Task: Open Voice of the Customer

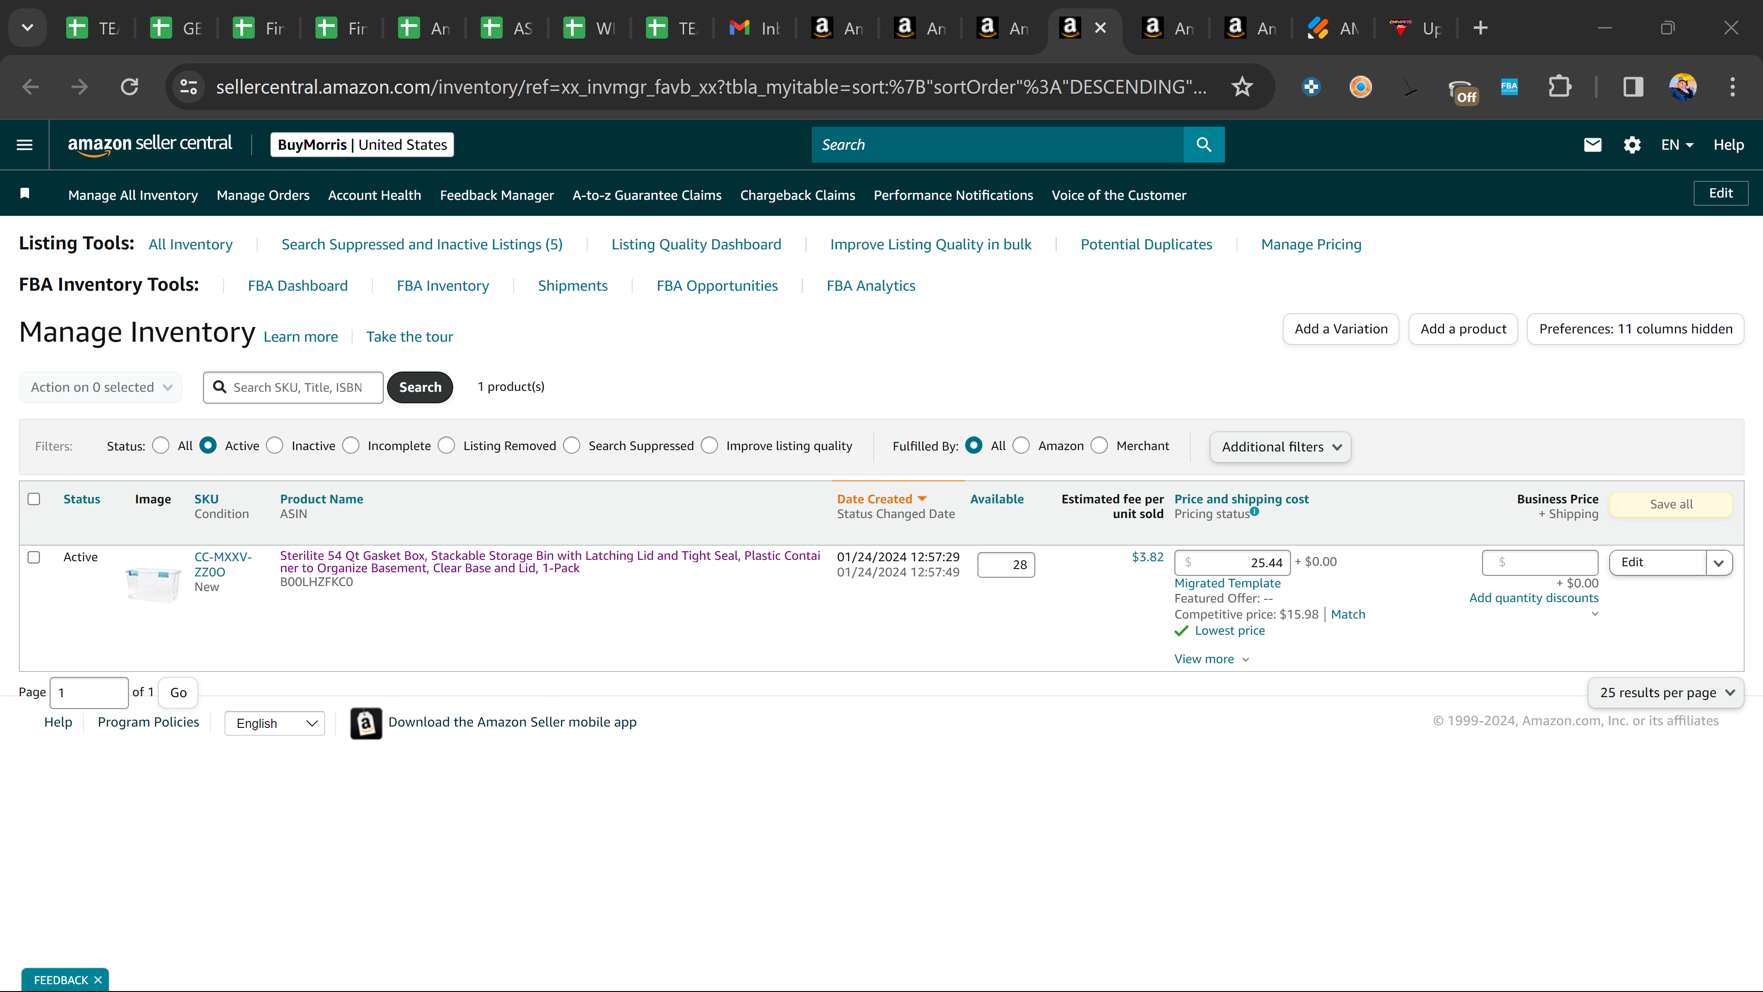Action: pos(1119,195)
